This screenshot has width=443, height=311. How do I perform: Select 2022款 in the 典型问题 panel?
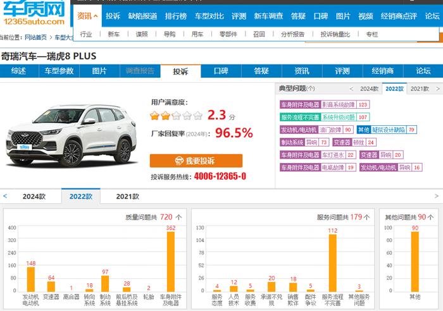394,88
